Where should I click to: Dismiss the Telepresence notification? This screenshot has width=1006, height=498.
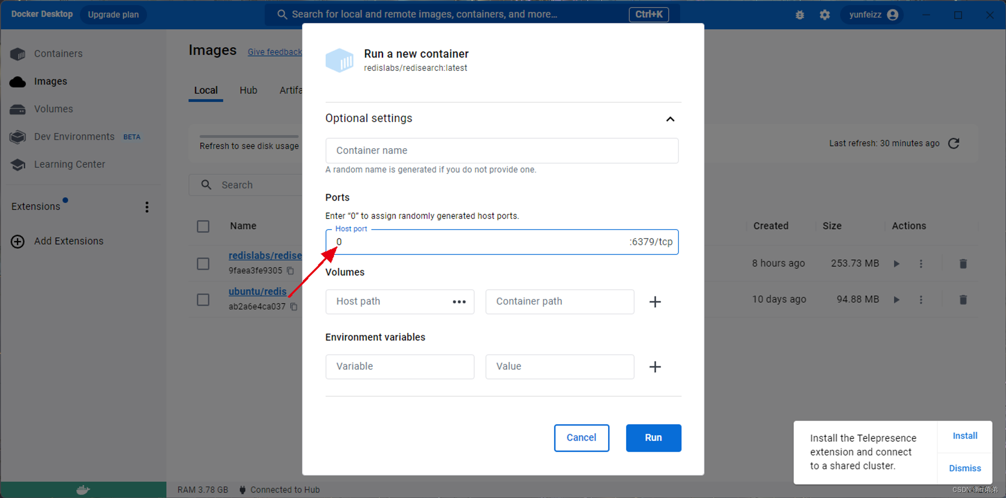point(965,468)
